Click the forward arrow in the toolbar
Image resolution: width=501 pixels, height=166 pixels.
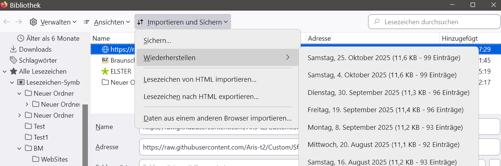click(19, 22)
